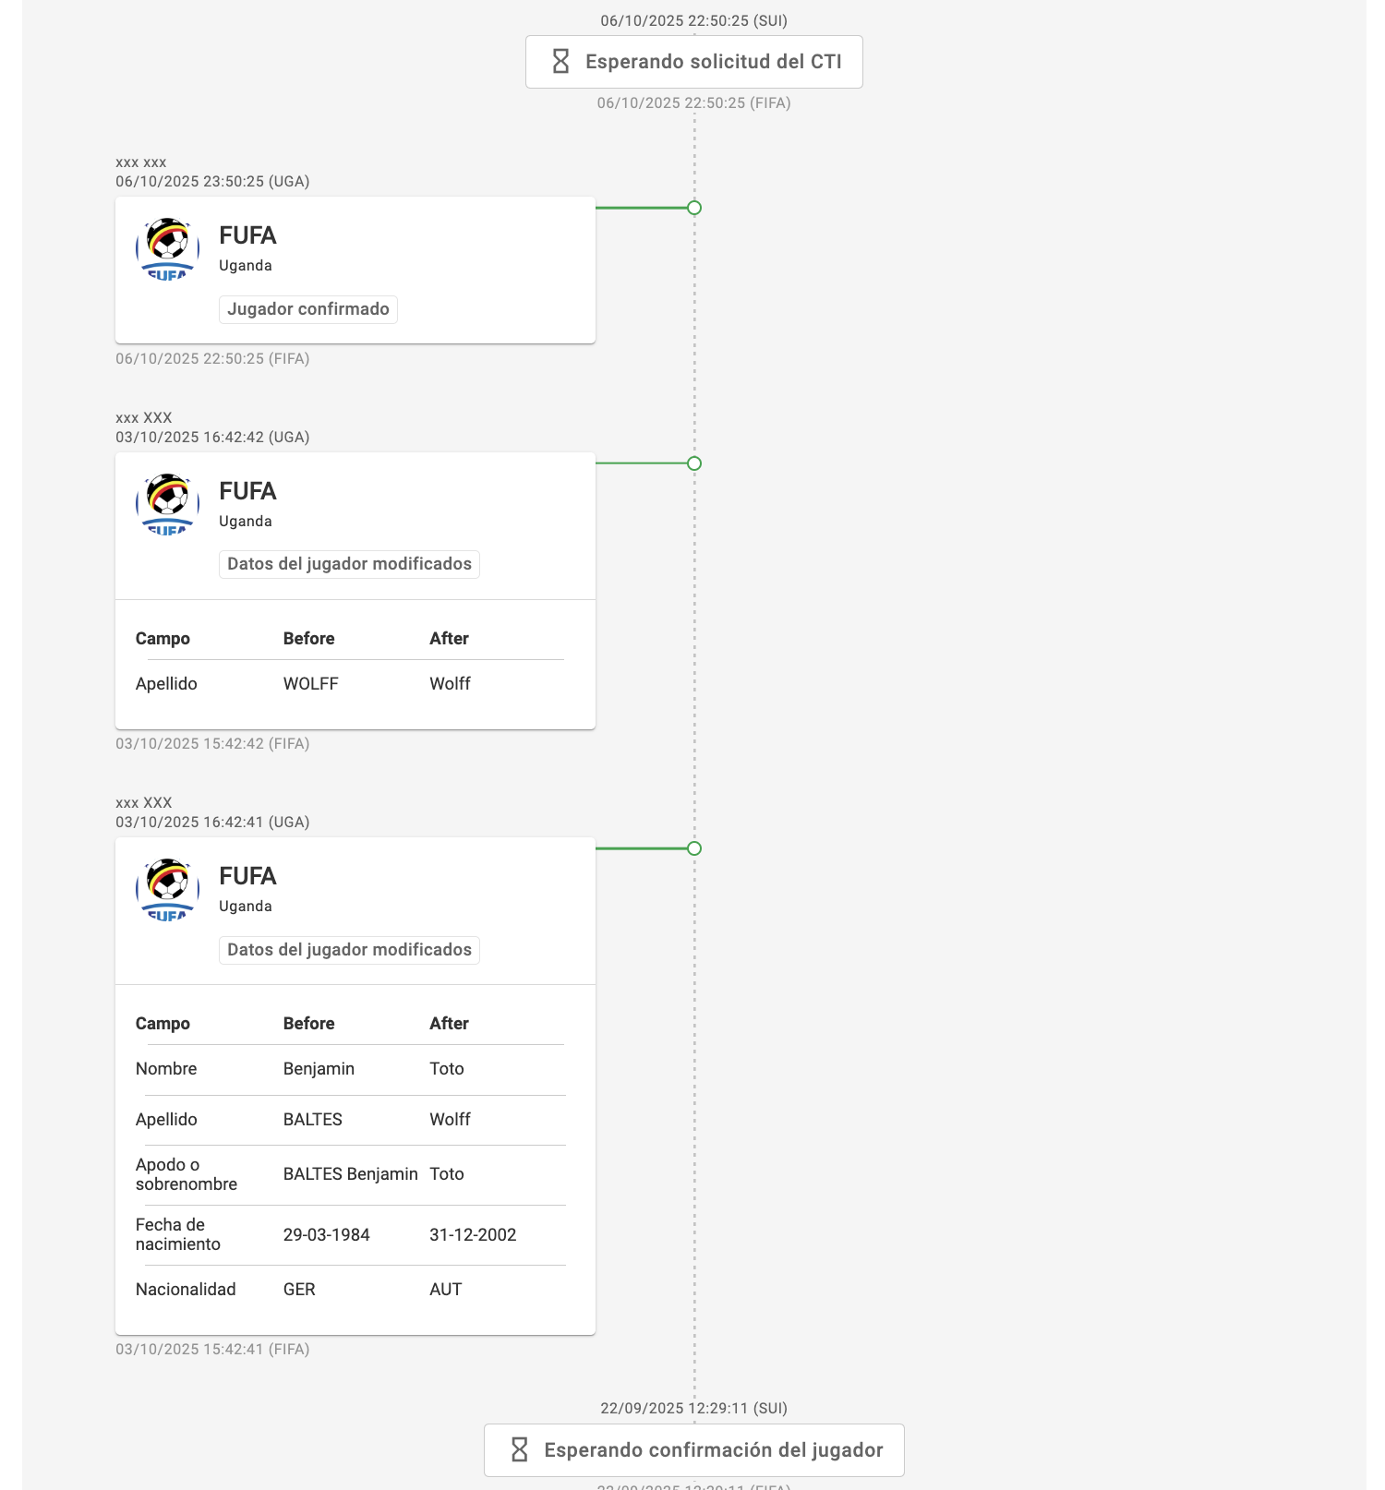Image resolution: width=1385 pixels, height=1490 pixels.
Task: Click the FUFA logo in the 16:42:42 modification card
Action: (x=168, y=505)
